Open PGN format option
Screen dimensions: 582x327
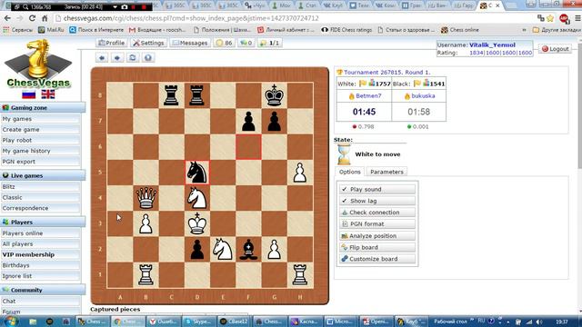tap(377, 224)
